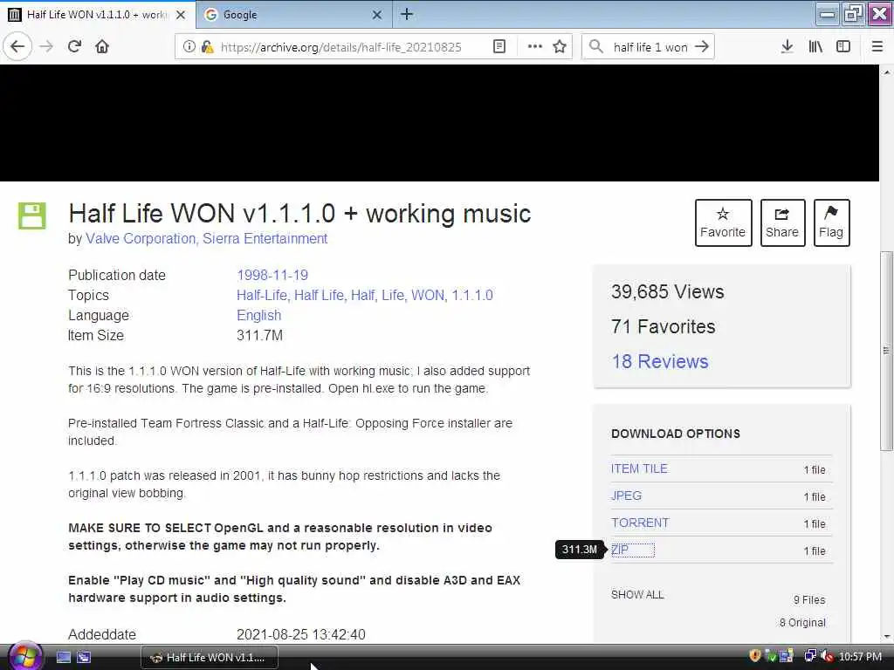The width and height of the screenshot is (894, 670).
Task: Download the TORRENT file
Action: (640, 523)
